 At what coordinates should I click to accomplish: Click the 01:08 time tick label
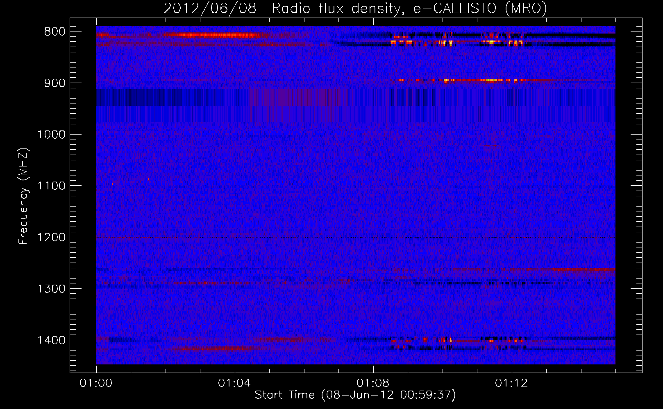373,383
